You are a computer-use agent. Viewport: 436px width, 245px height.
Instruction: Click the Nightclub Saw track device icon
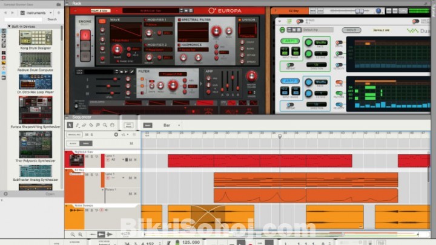(76, 160)
